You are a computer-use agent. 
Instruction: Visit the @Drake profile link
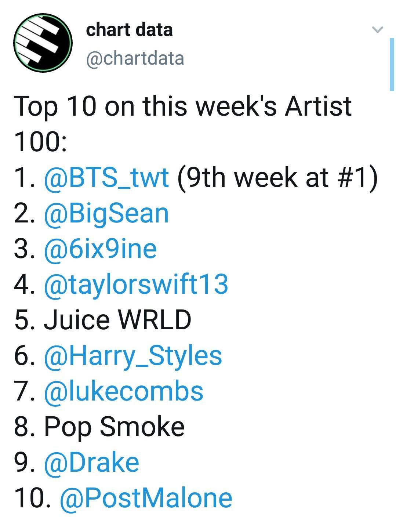coord(91,462)
